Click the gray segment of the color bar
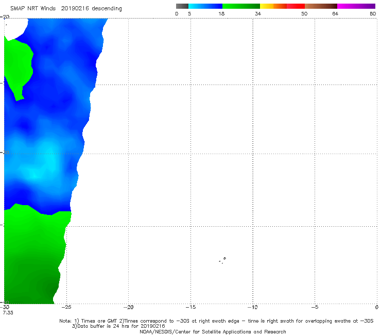The width and height of the screenshot is (381, 335). tap(182, 6)
